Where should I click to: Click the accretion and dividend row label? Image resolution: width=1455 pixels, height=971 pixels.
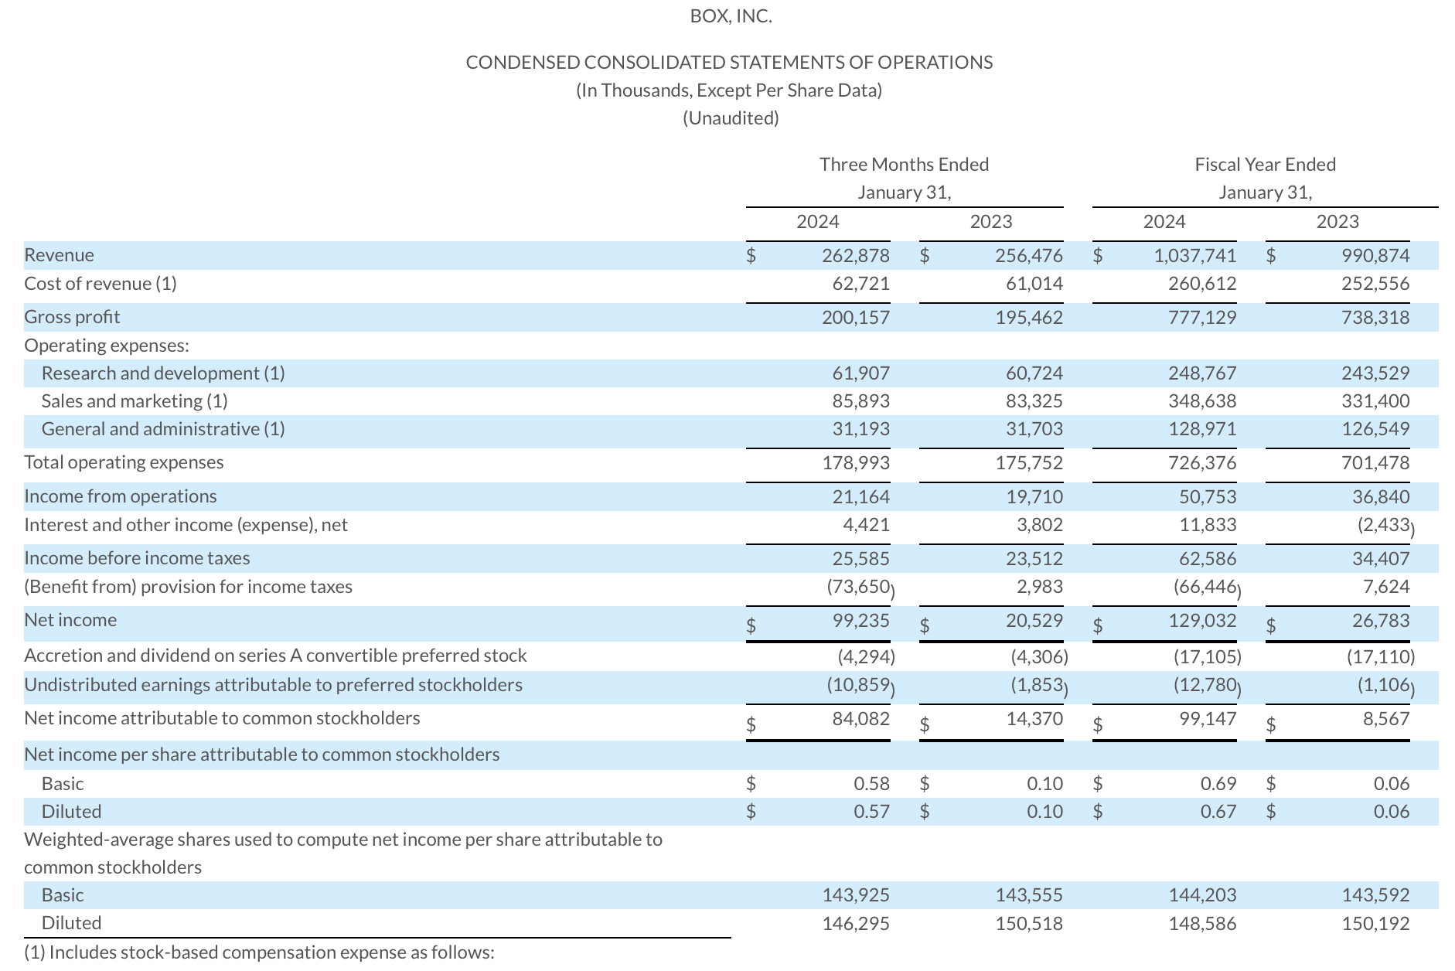point(275,656)
